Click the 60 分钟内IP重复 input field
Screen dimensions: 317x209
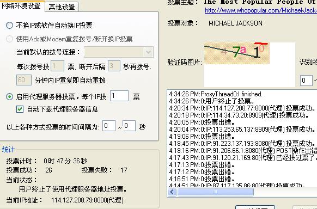[24, 80]
